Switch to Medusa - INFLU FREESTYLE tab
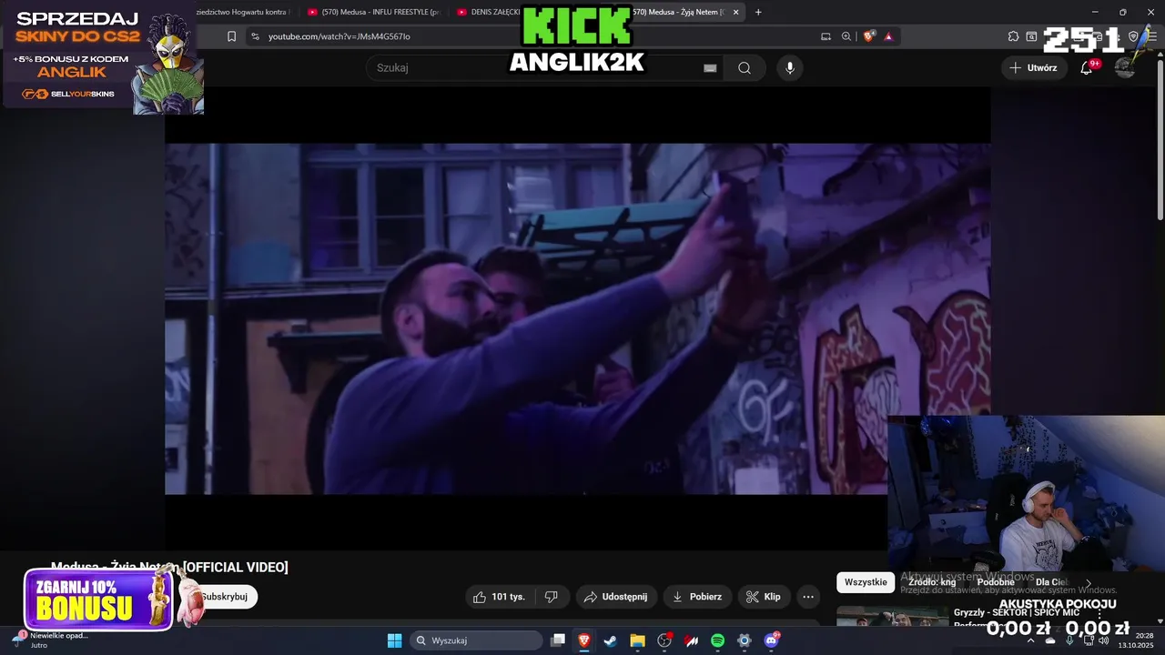Screen dimensions: 1165x655 pyautogui.click(x=373, y=12)
